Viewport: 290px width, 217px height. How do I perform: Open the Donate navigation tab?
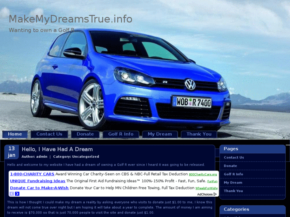coord(85,134)
